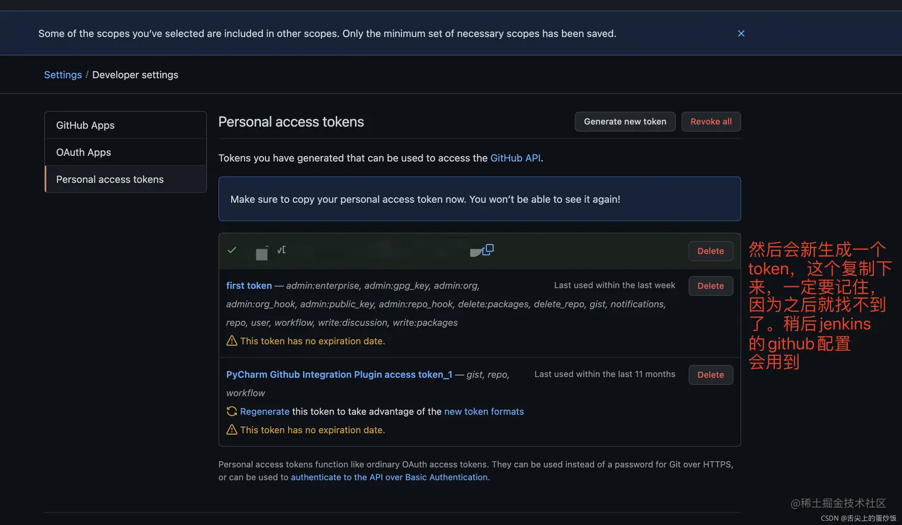The height and width of the screenshot is (525, 902).
Task: Click Generate new token button
Action: [x=625, y=122]
